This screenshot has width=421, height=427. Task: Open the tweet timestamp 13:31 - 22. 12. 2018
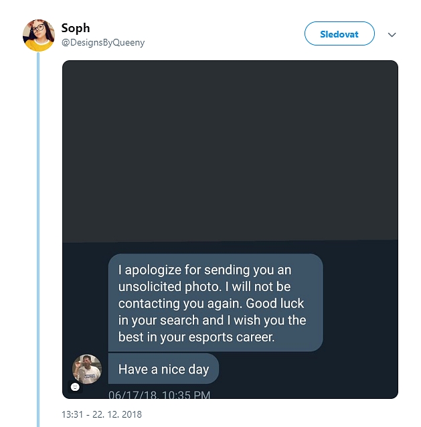point(101,414)
